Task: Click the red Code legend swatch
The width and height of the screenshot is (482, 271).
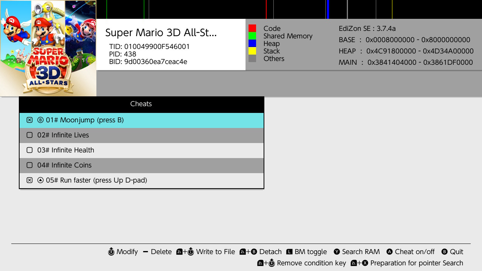Action: [x=252, y=28]
